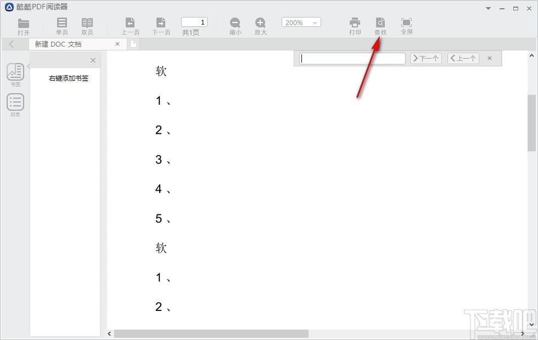Click the first 软 text in document
This screenshot has width=538, height=340.
click(x=161, y=71)
